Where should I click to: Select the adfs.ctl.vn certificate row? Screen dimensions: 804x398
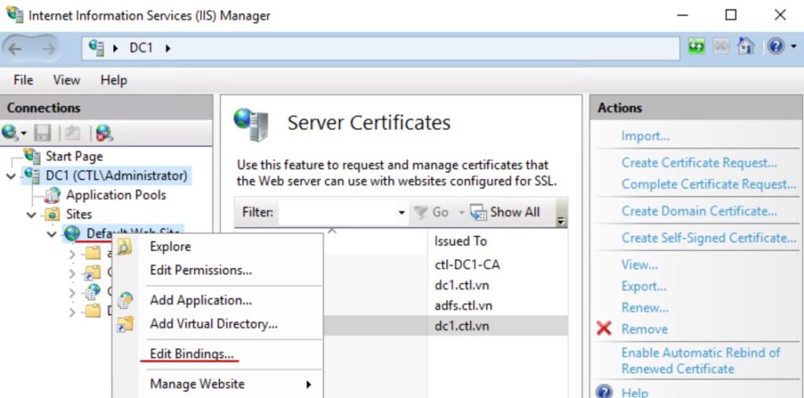coord(462,305)
